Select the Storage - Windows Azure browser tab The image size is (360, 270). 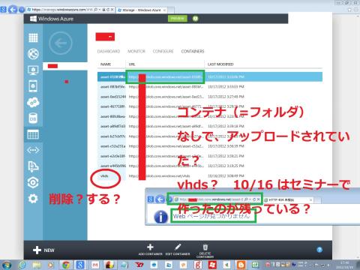(142, 10)
